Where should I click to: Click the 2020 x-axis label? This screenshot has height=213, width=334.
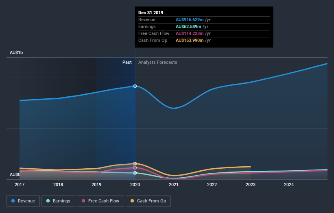click(135, 185)
